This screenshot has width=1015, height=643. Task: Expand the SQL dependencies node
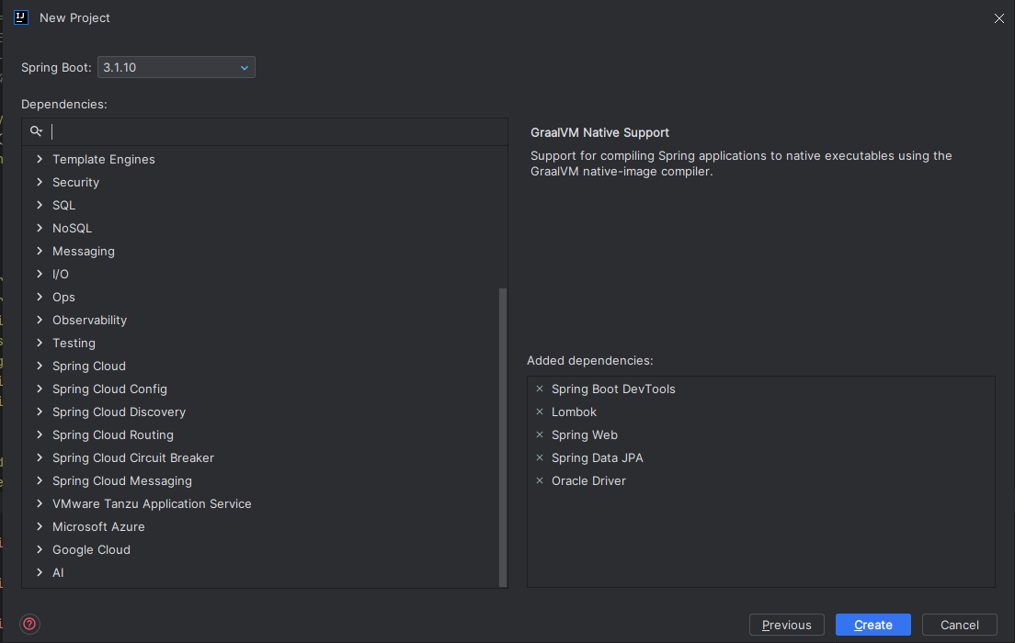tap(40, 205)
